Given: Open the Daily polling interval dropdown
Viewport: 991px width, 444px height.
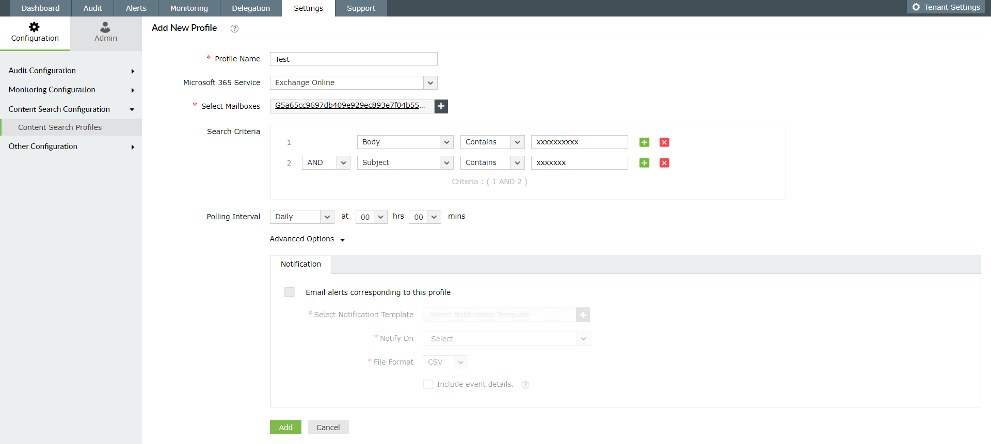Looking at the screenshot, I should (302, 217).
